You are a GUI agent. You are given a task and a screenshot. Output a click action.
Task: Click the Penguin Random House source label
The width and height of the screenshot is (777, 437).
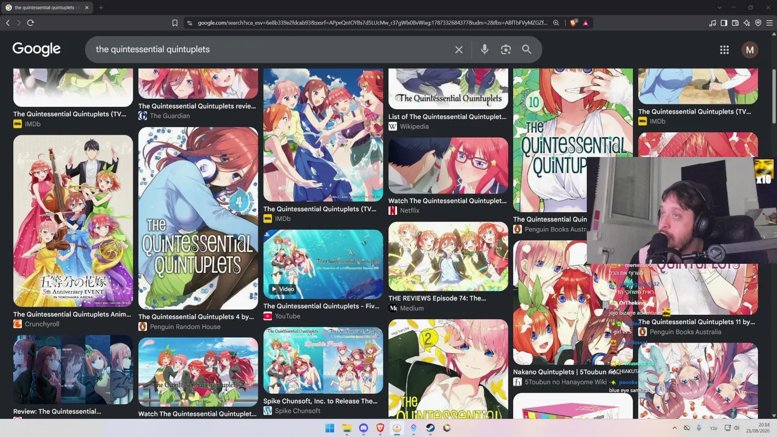click(185, 327)
